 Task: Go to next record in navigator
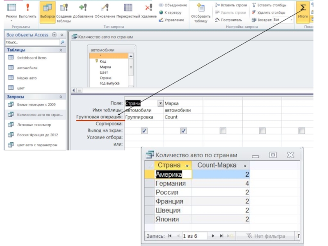[x=213, y=236]
